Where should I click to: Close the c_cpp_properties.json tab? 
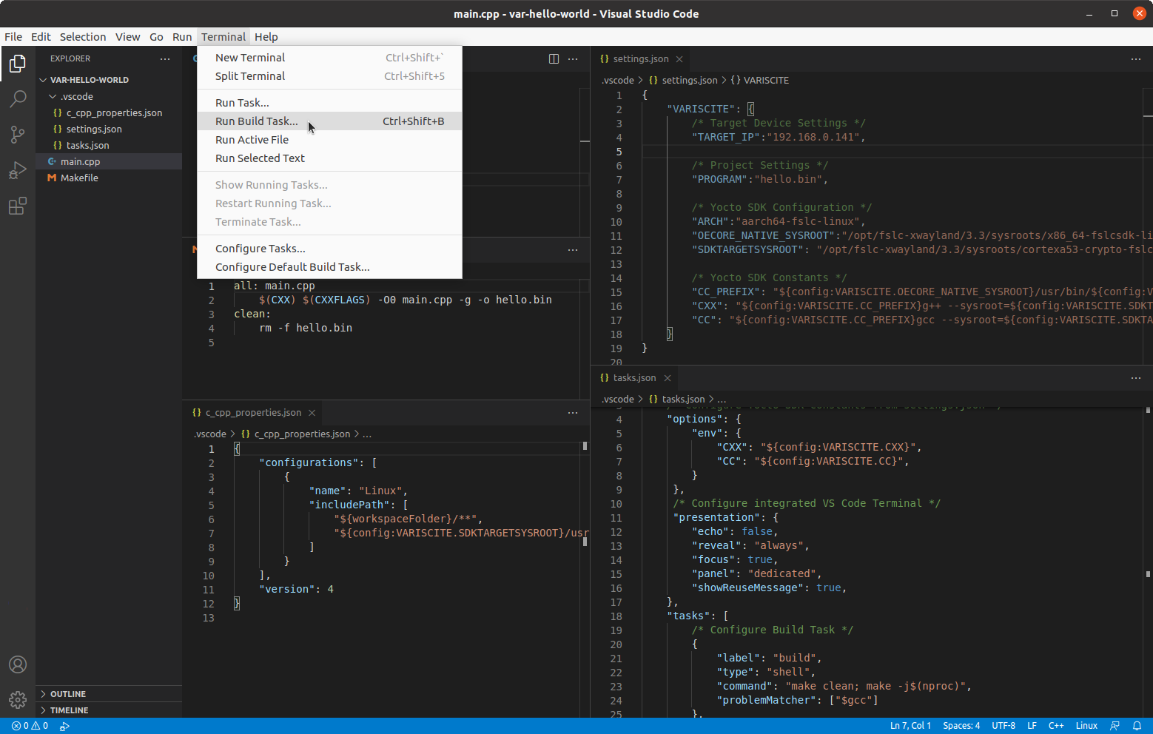pos(312,413)
